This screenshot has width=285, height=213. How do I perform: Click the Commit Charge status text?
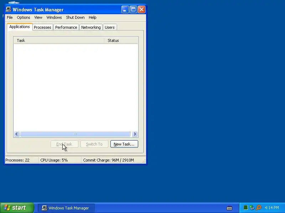click(x=109, y=160)
